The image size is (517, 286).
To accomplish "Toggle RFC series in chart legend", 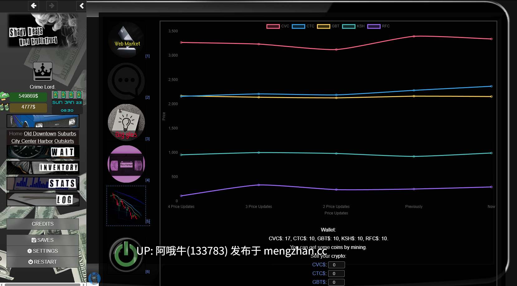I will coord(379,26).
